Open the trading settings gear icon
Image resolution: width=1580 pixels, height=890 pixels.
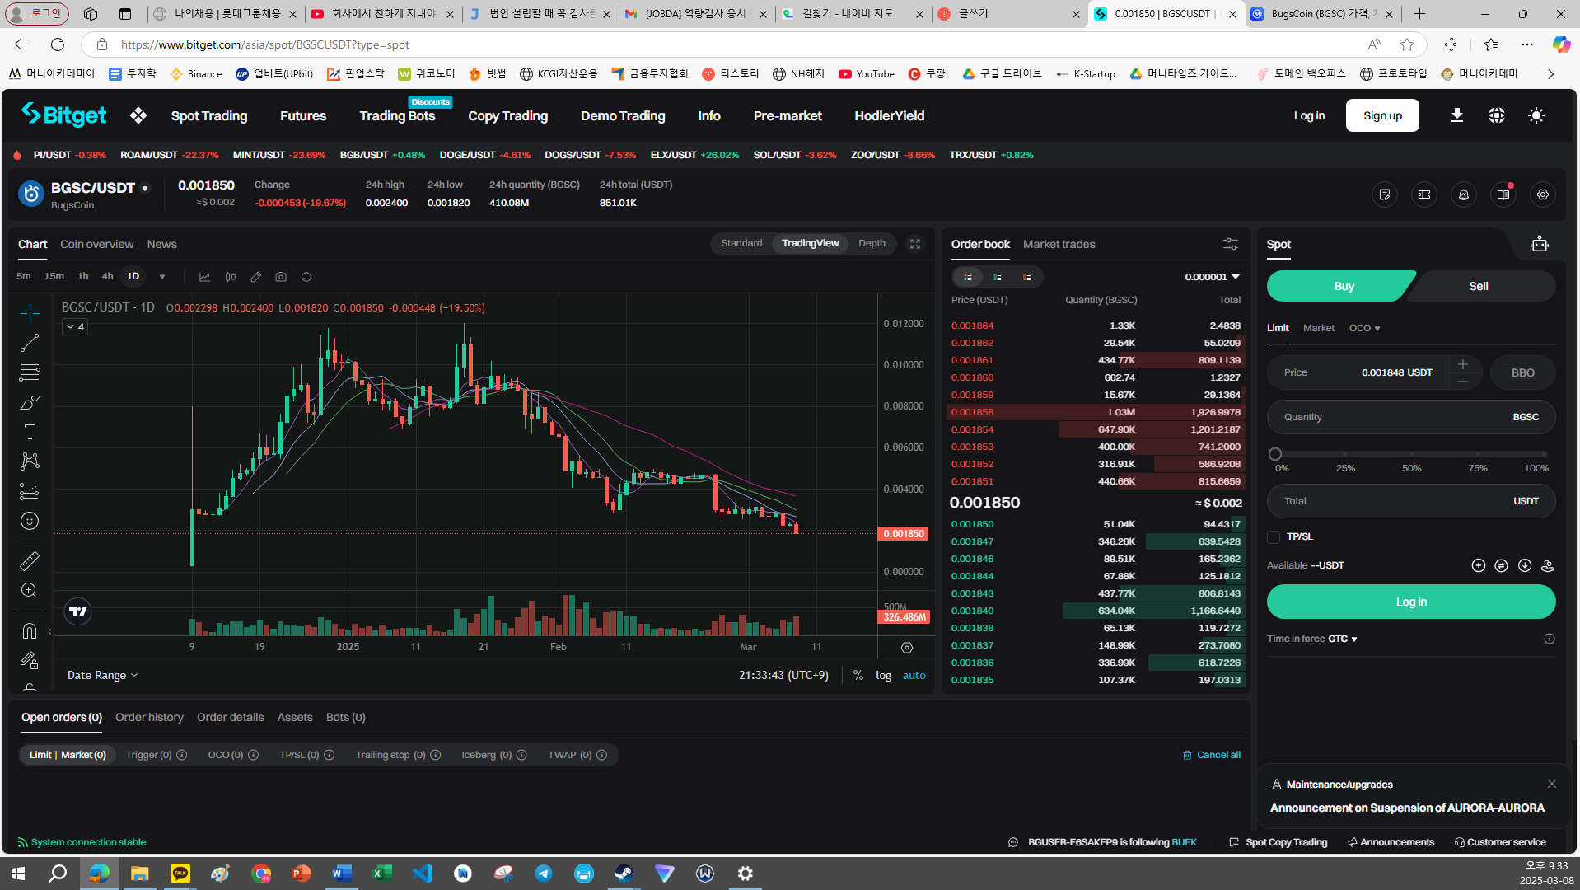click(1543, 194)
